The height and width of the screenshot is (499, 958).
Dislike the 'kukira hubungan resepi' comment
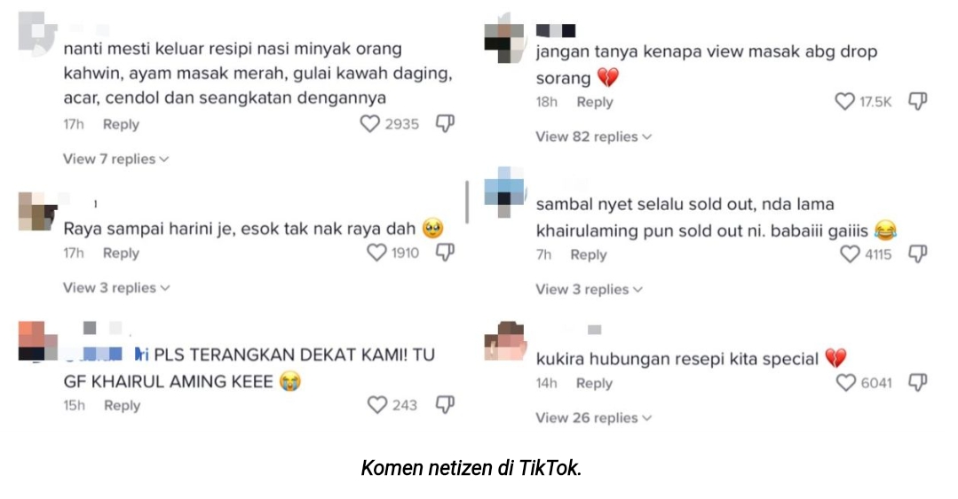[x=918, y=383]
